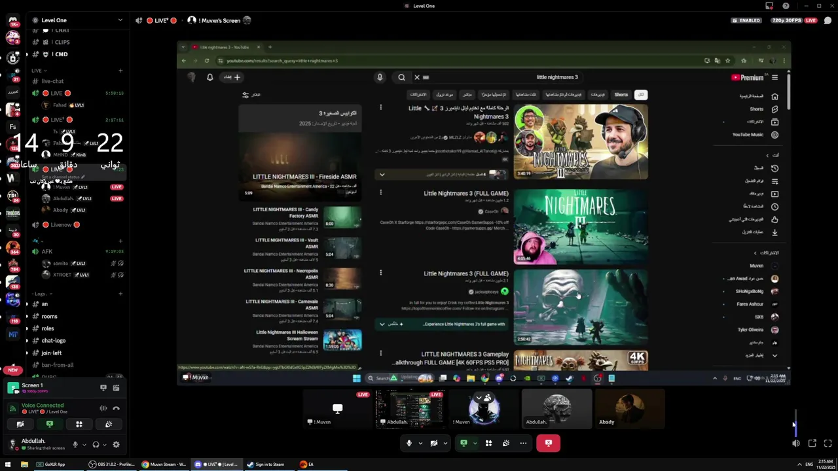Create channel in Logs category
838x471 pixels.
[x=120, y=293]
